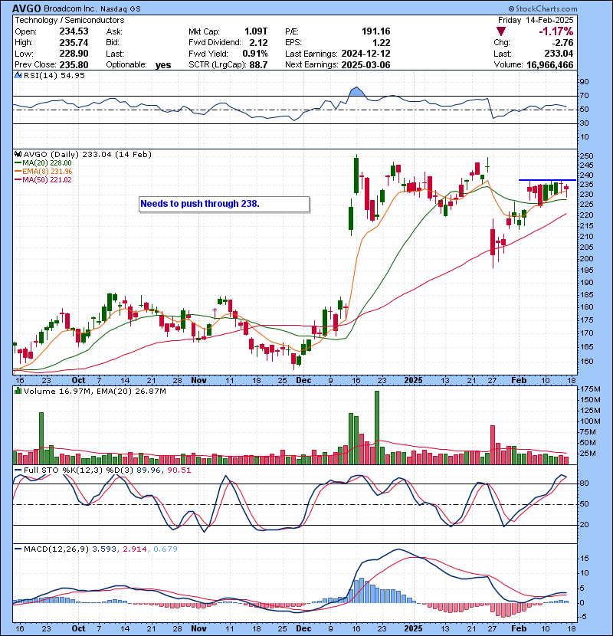
Task: Click the Optionable yes value
Action: point(163,65)
